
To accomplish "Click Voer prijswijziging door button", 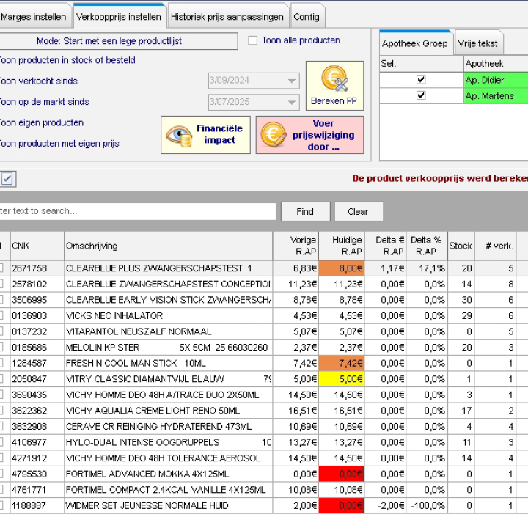I will pos(309,135).
